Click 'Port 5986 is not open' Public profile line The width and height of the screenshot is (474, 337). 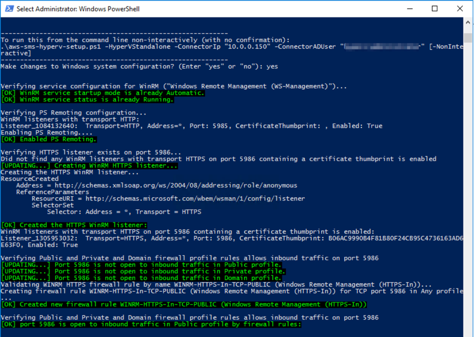pyautogui.click(x=141, y=265)
